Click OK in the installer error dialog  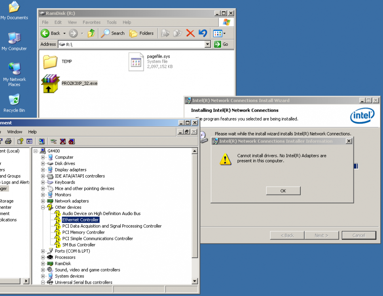(x=283, y=191)
